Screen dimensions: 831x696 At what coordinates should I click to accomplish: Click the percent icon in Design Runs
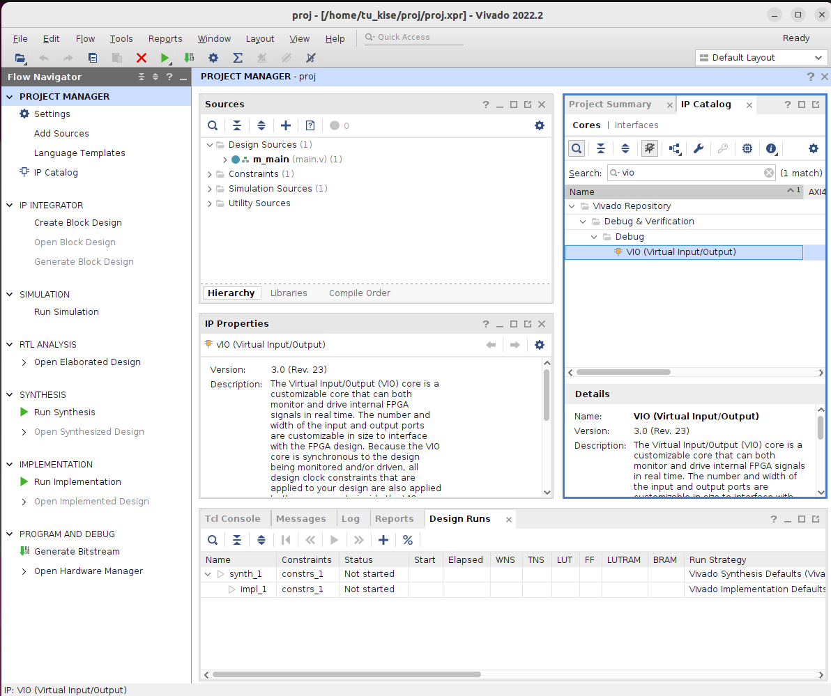point(408,540)
